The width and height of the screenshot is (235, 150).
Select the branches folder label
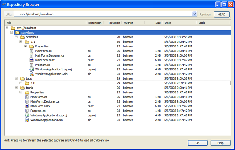pyautogui.click(x=32, y=37)
